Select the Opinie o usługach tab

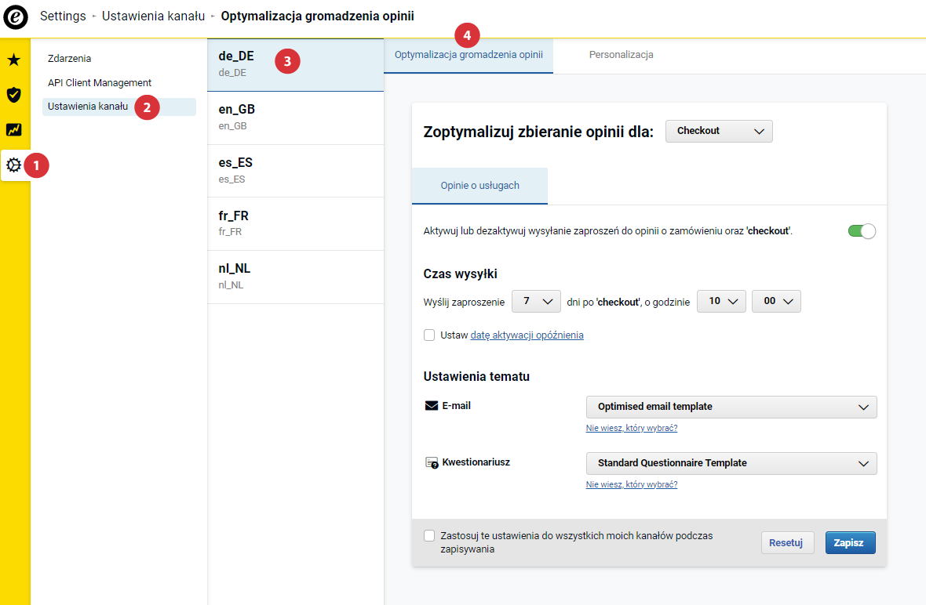coord(479,186)
